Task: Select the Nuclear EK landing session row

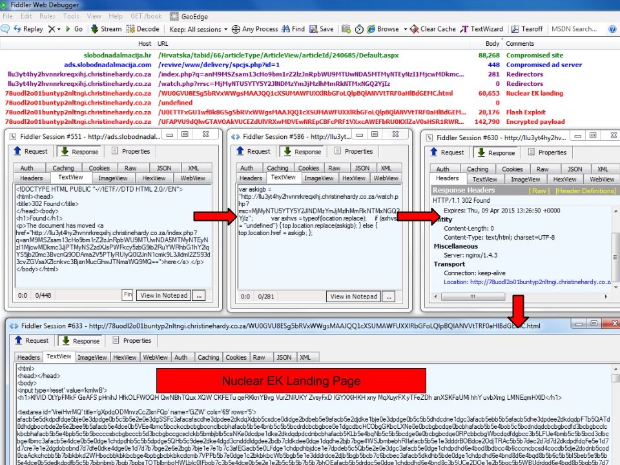Action: (x=258, y=93)
